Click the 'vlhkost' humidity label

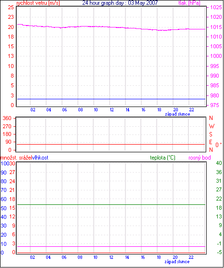[40, 158]
